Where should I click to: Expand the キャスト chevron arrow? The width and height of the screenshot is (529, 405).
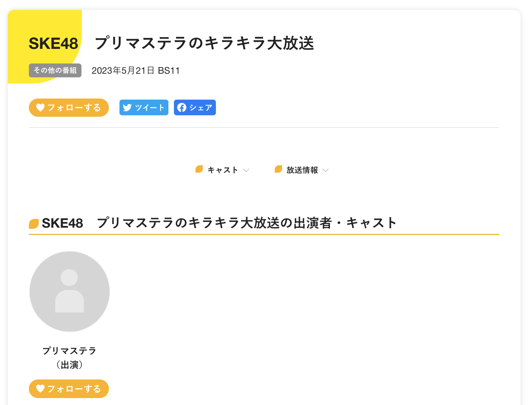246,170
